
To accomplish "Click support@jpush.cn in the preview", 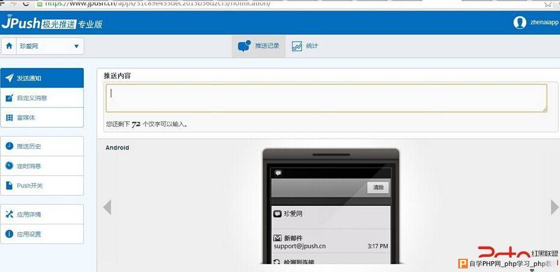I will 300,246.
